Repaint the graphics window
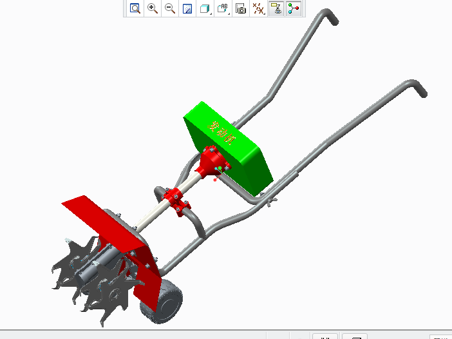Image resolution: width=452 pixels, height=339 pixels. coord(187,8)
